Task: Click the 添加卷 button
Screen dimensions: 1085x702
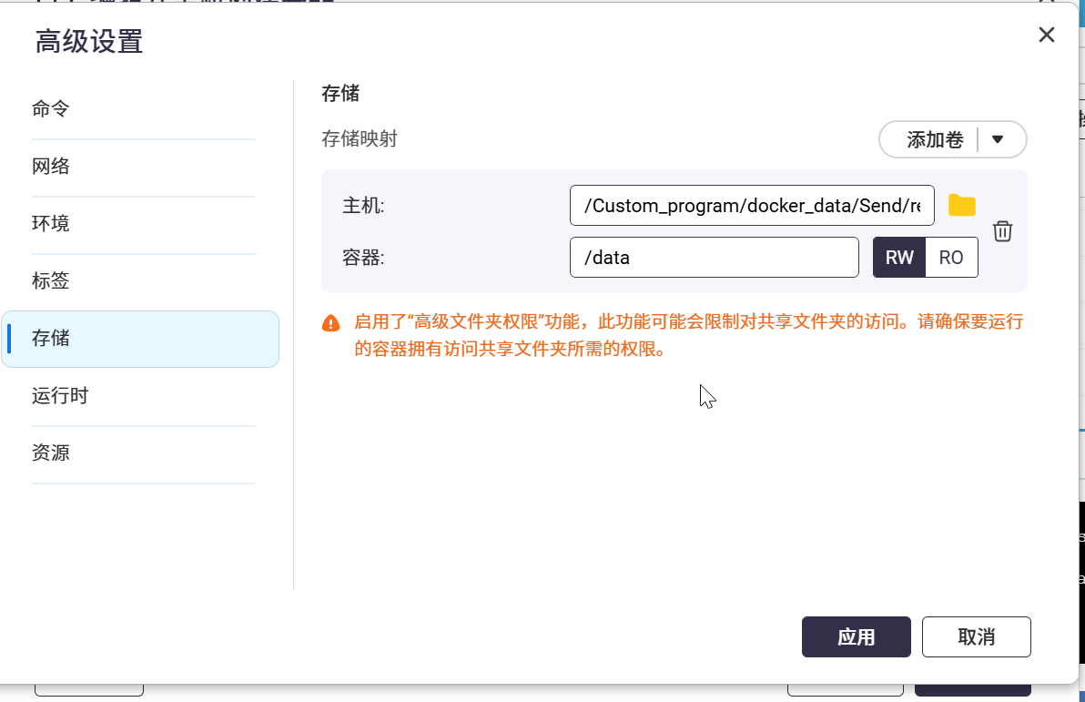Action: point(935,139)
